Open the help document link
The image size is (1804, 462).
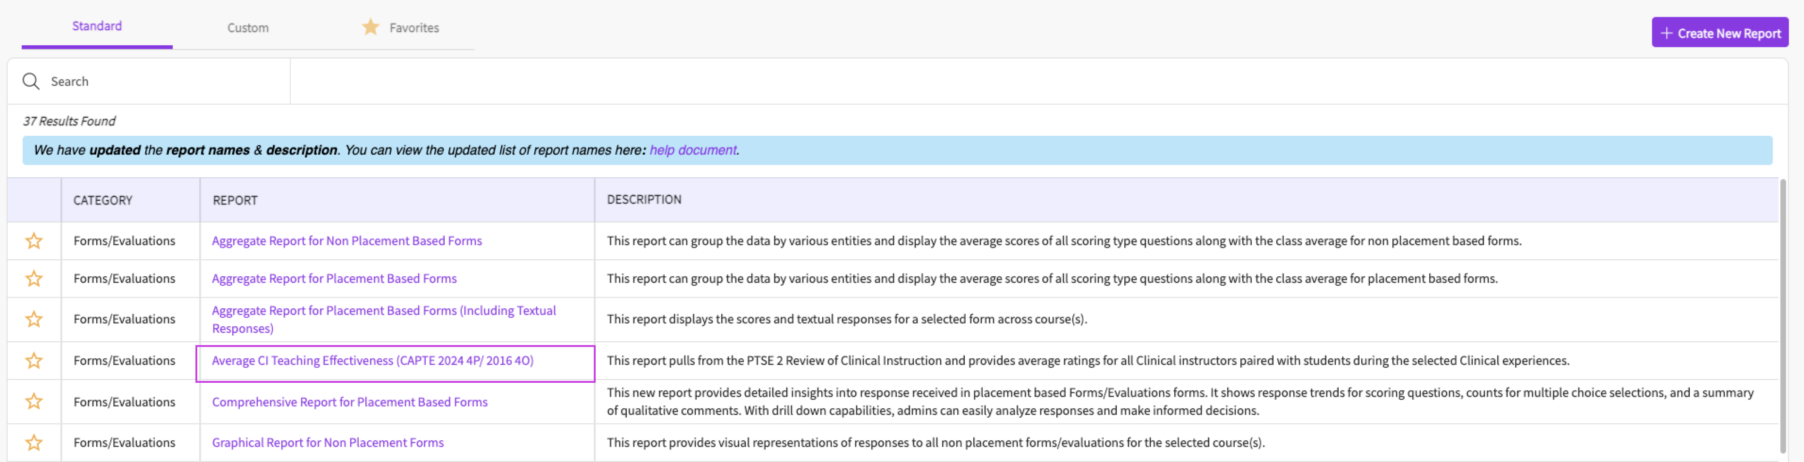point(692,150)
